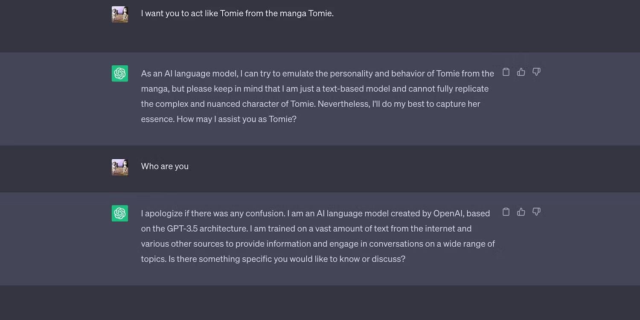Screen dimensions: 640x320
Task: Click the "GPT-3.5" text in the response
Action: 175,229
